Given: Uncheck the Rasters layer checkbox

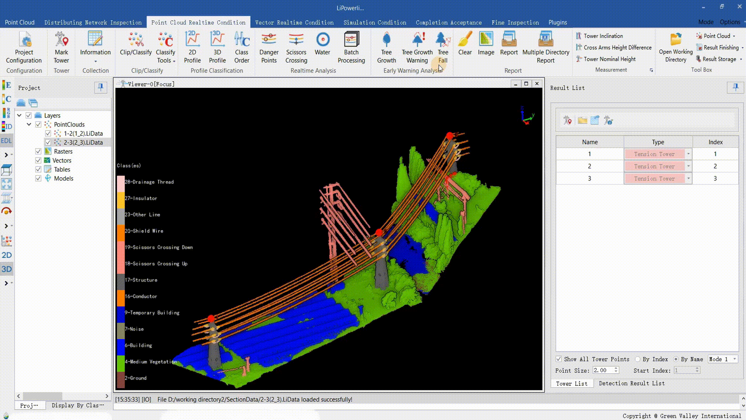Looking at the screenshot, I should [38, 151].
